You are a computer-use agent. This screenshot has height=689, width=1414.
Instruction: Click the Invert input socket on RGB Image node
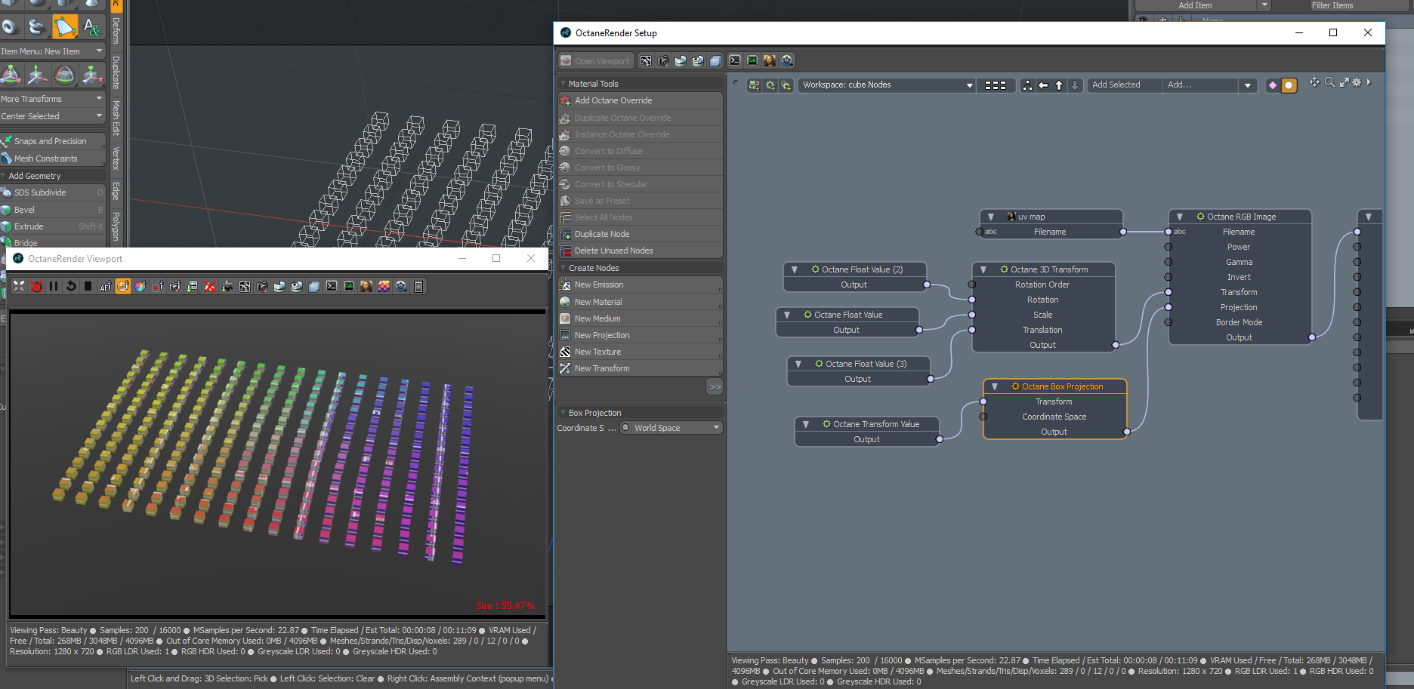pos(1169,277)
